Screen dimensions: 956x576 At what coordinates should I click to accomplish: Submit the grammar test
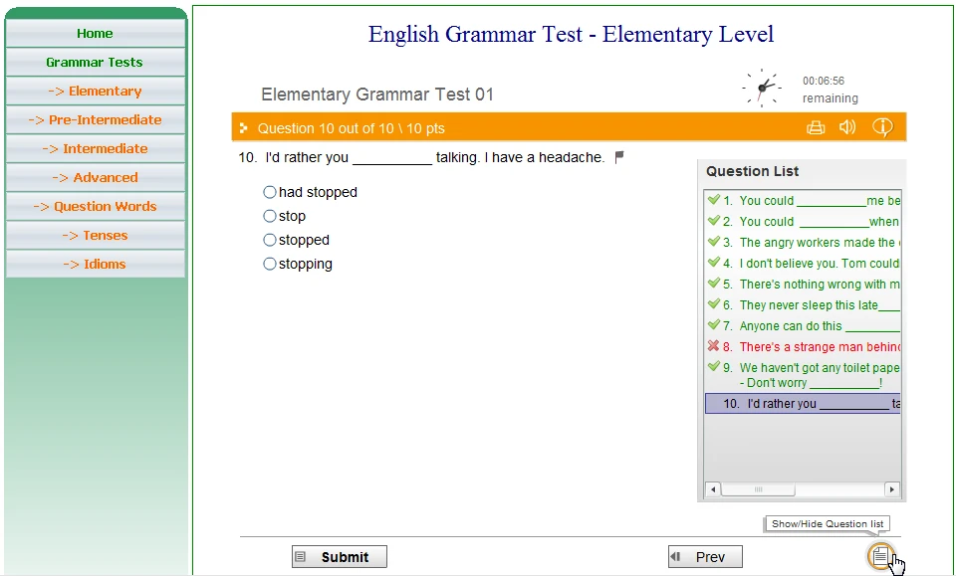339,557
